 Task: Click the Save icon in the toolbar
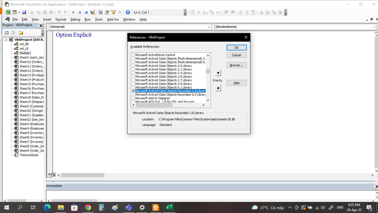pyautogui.click(x=24, y=12)
